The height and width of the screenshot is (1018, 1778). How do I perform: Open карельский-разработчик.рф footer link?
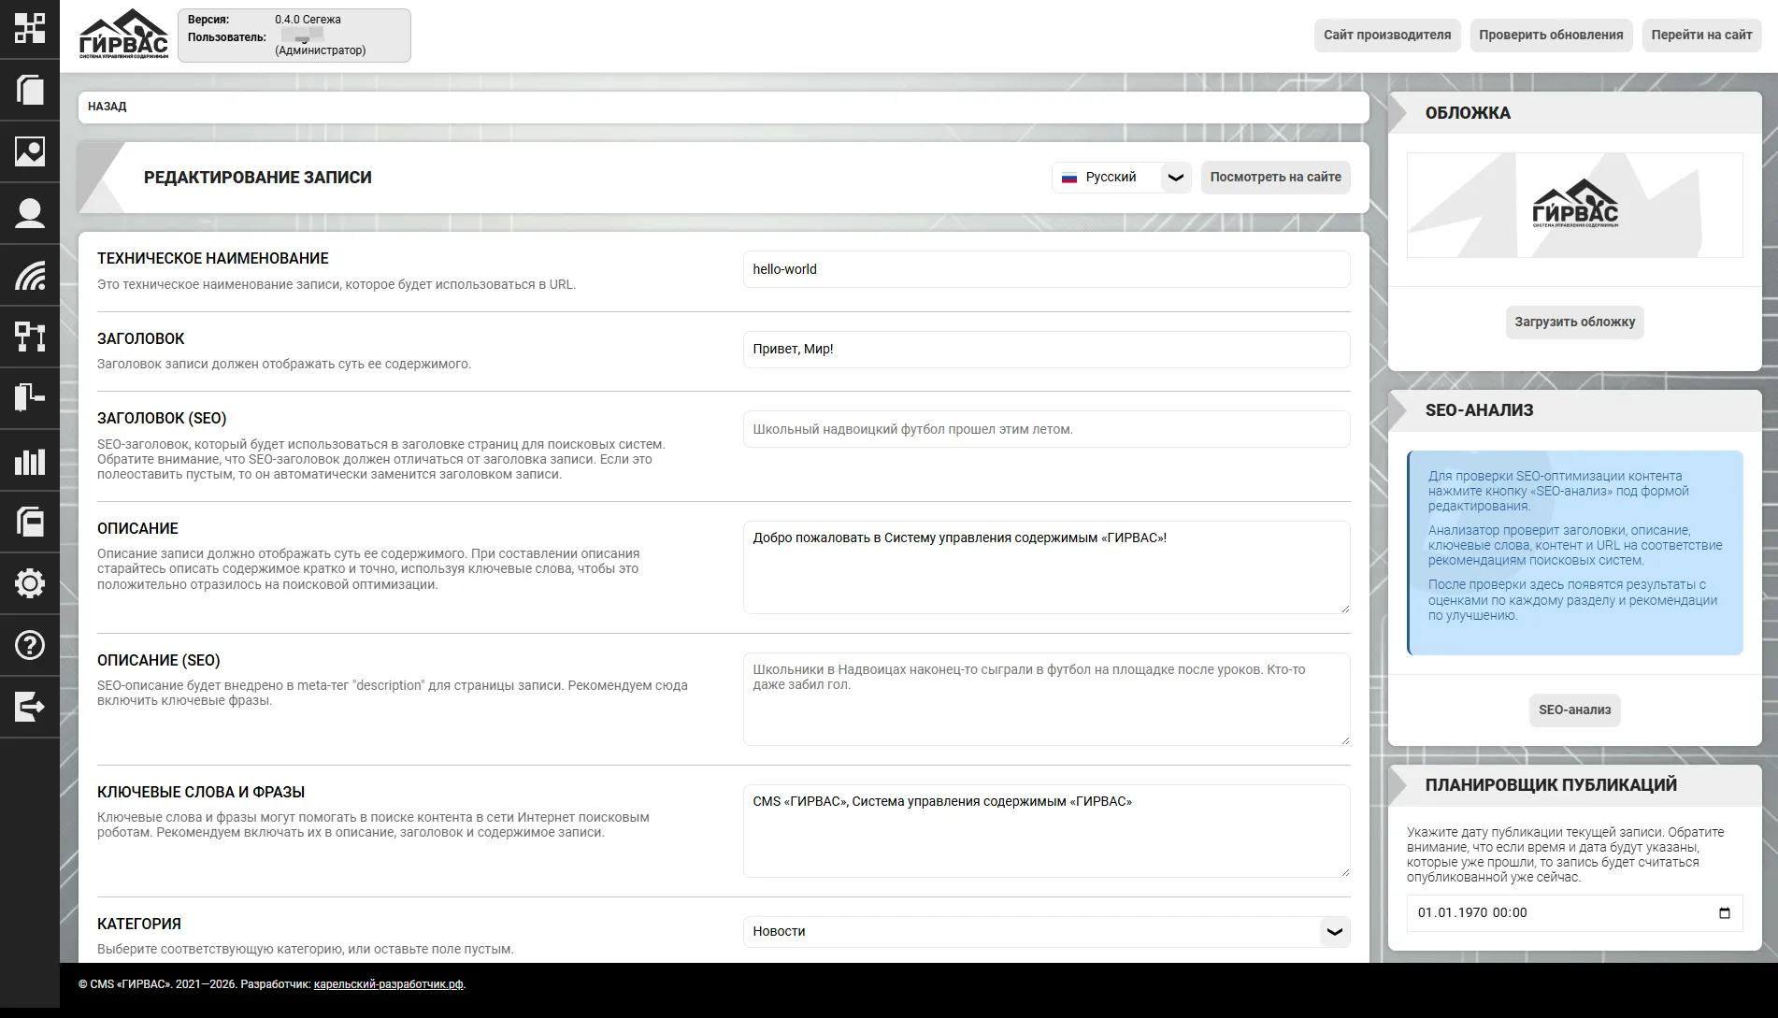388,984
